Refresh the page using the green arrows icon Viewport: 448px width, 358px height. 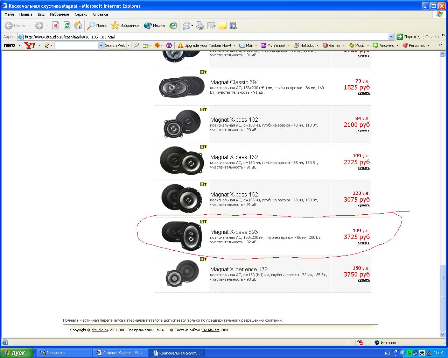[x=67, y=26]
